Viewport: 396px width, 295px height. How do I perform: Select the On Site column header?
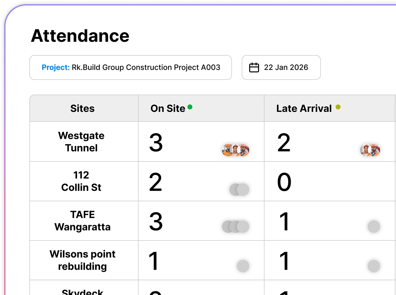coord(168,108)
